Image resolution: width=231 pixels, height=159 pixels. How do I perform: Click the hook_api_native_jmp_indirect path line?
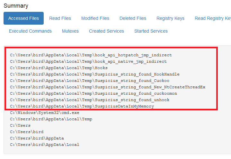click(88, 61)
